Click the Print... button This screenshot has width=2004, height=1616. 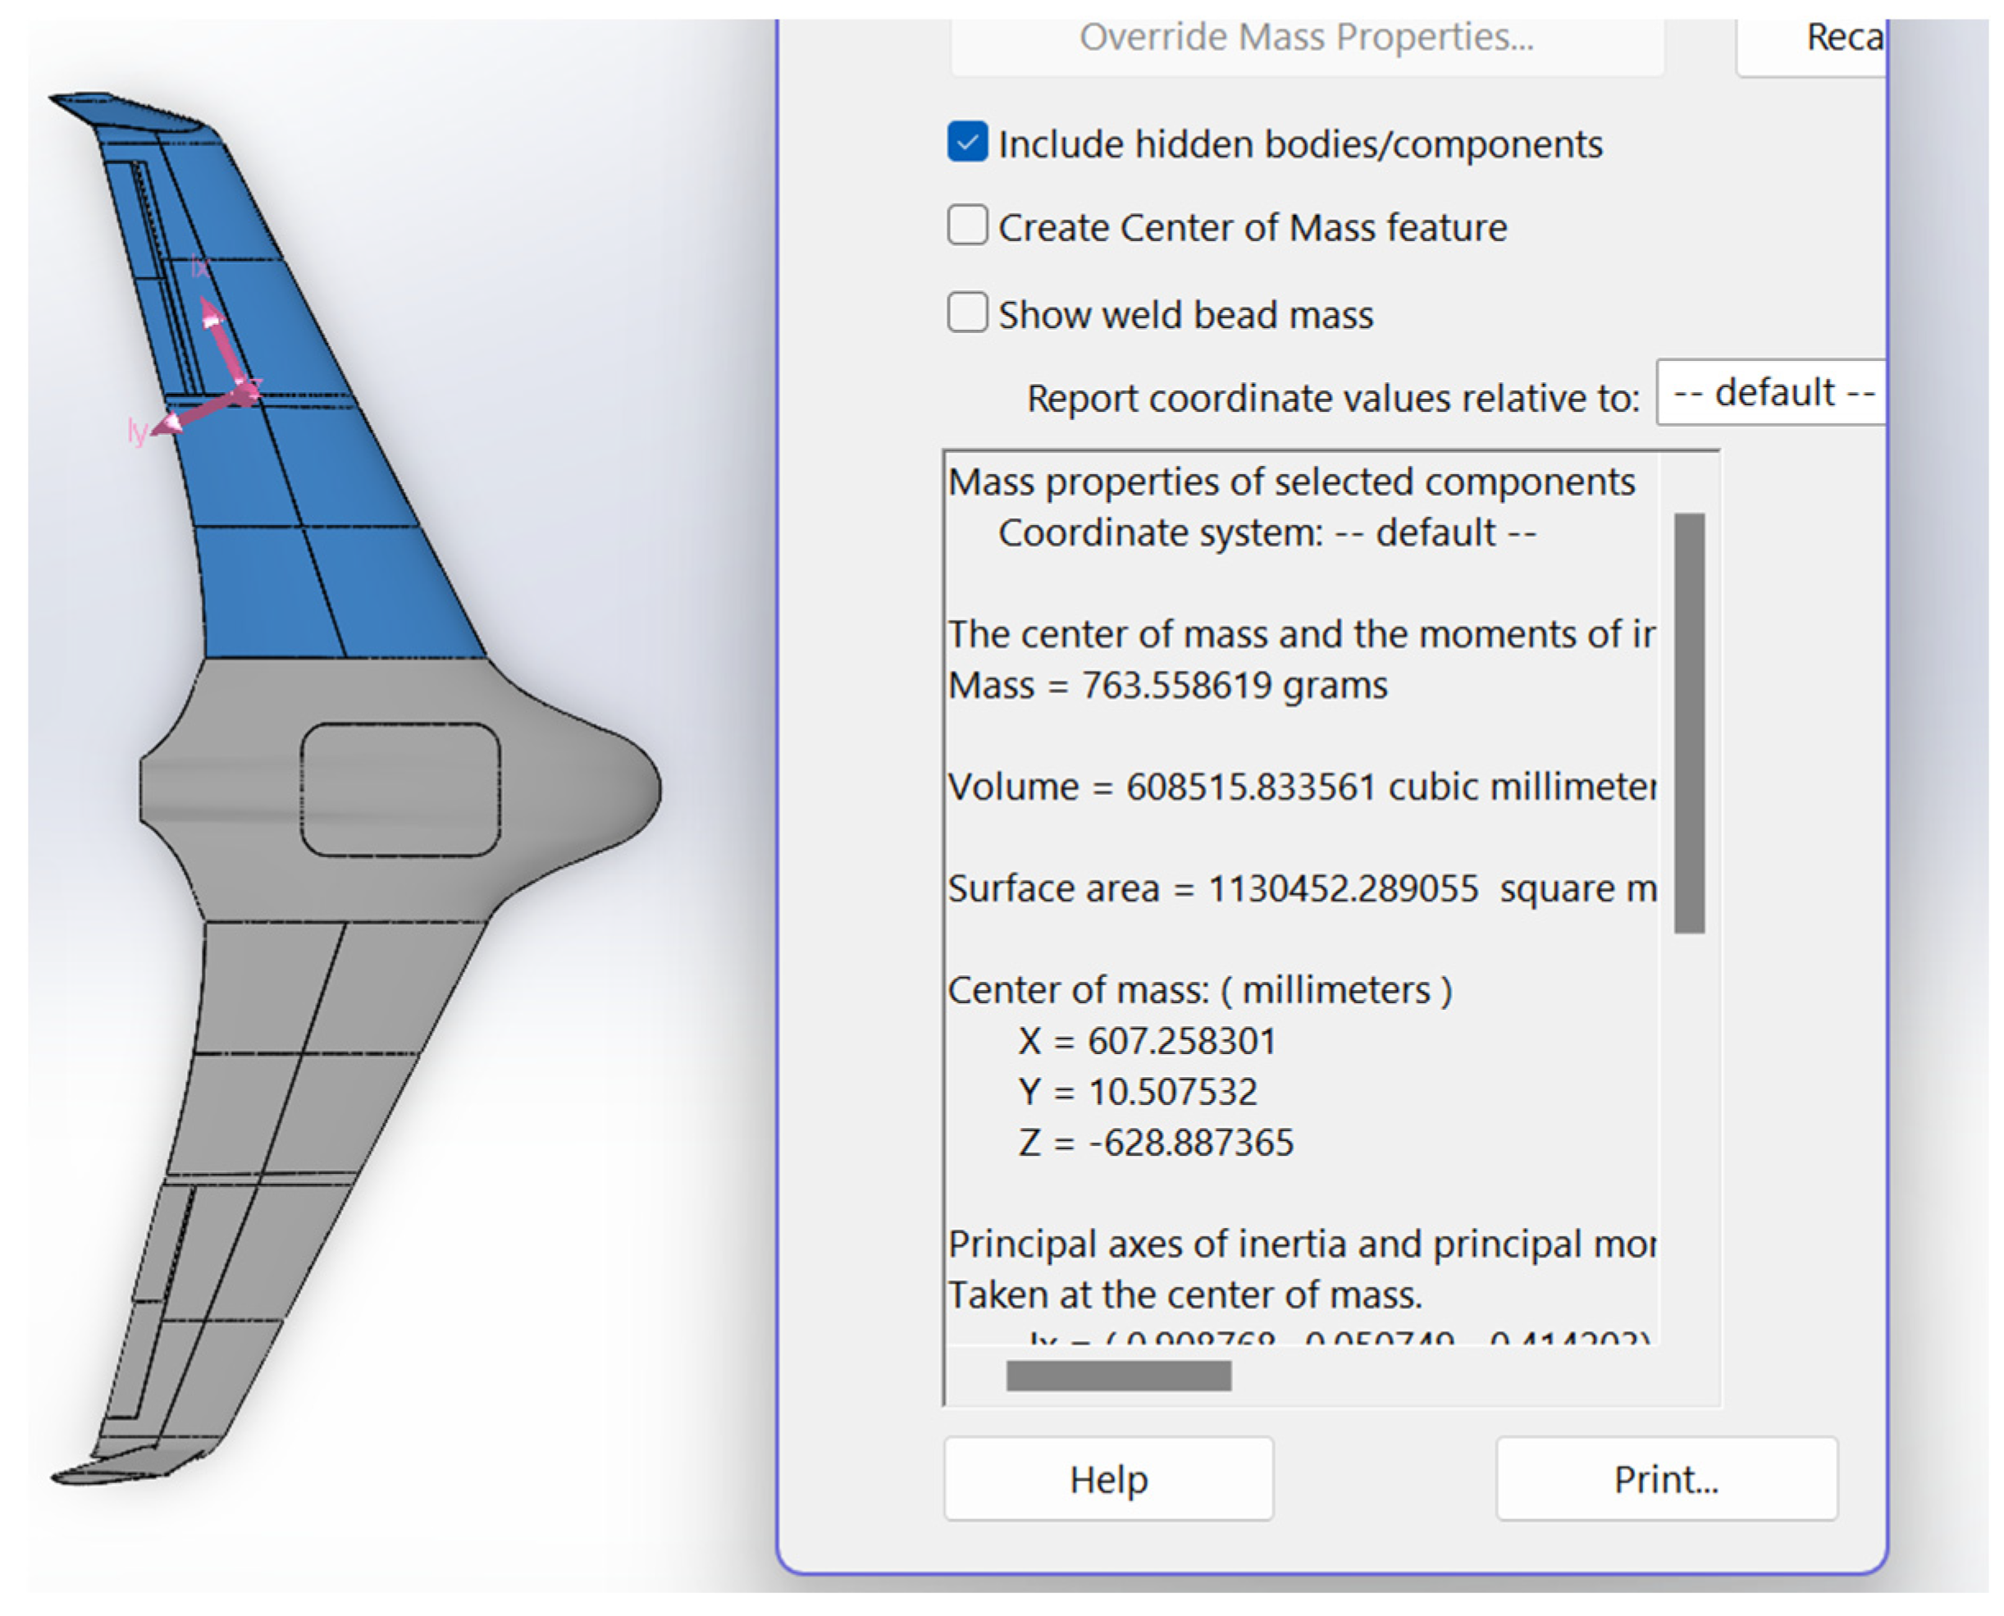point(1666,1479)
